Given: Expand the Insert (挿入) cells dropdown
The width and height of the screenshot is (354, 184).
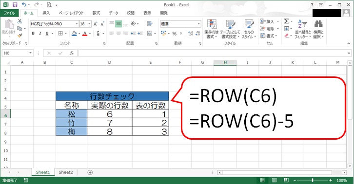Looking at the screenshot, I should [278, 21].
